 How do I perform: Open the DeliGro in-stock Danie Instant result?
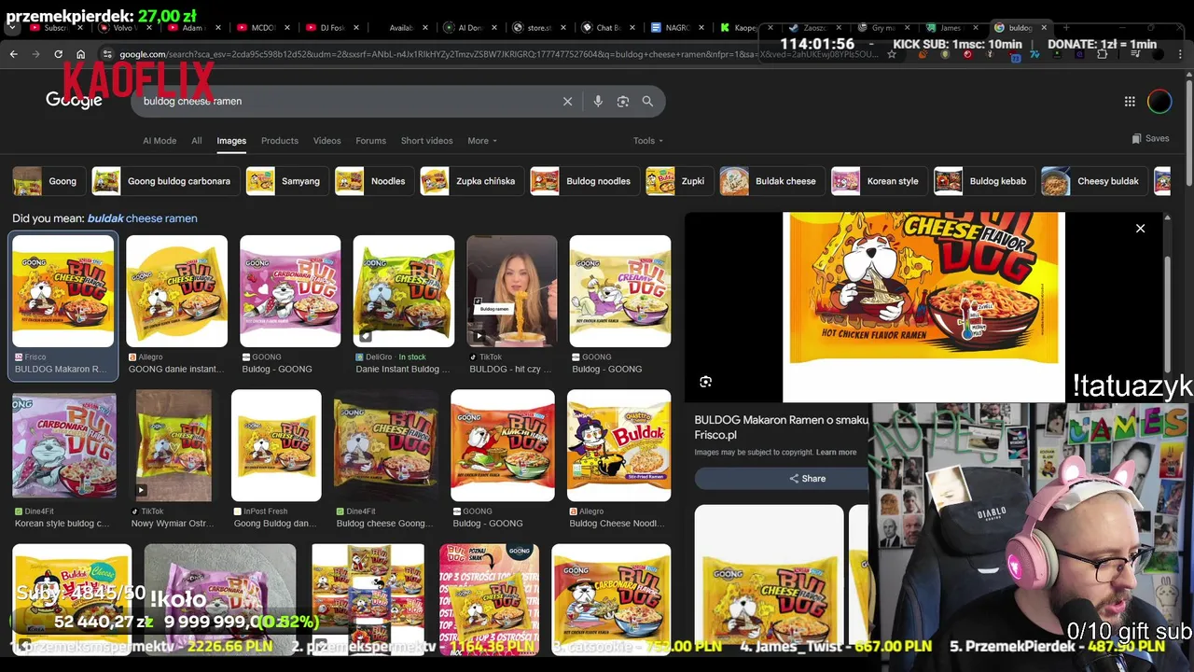(x=404, y=307)
